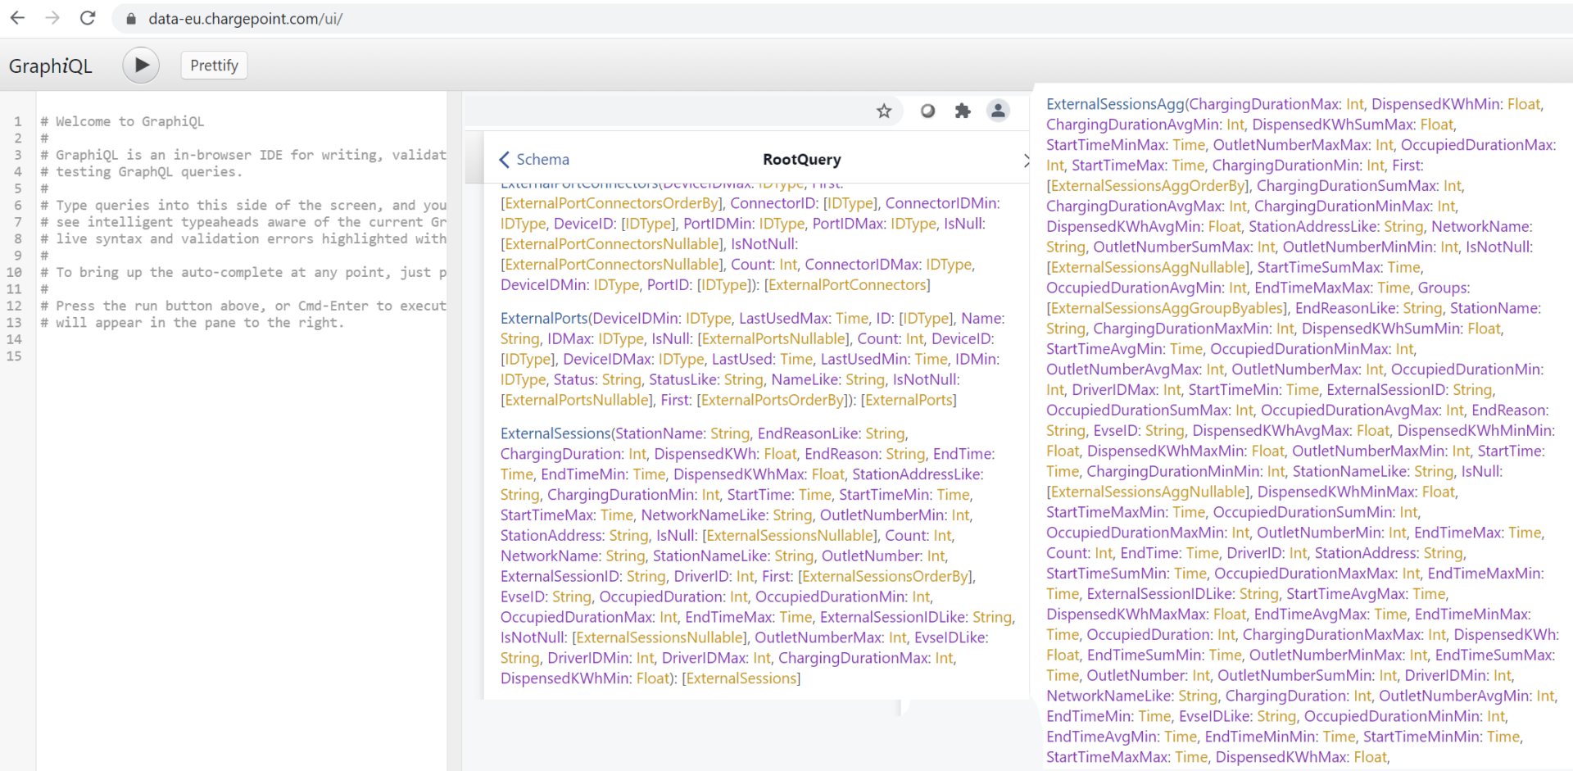Click the EvseIDLike argument in ExternalSessions
Image resolution: width=1573 pixels, height=771 pixels.
pyautogui.click(x=949, y=637)
